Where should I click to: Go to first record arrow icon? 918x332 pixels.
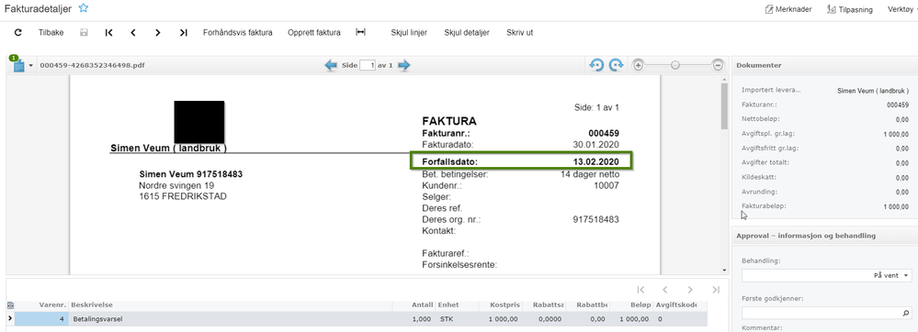[x=109, y=33]
